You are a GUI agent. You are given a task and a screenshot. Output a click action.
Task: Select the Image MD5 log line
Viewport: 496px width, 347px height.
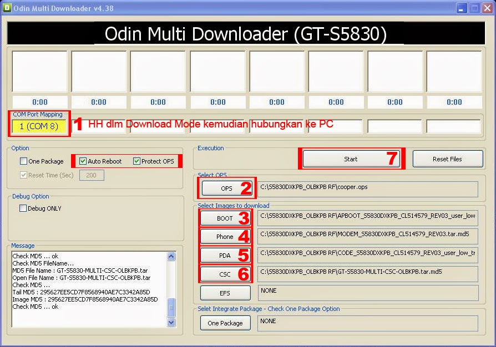(85, 299)
